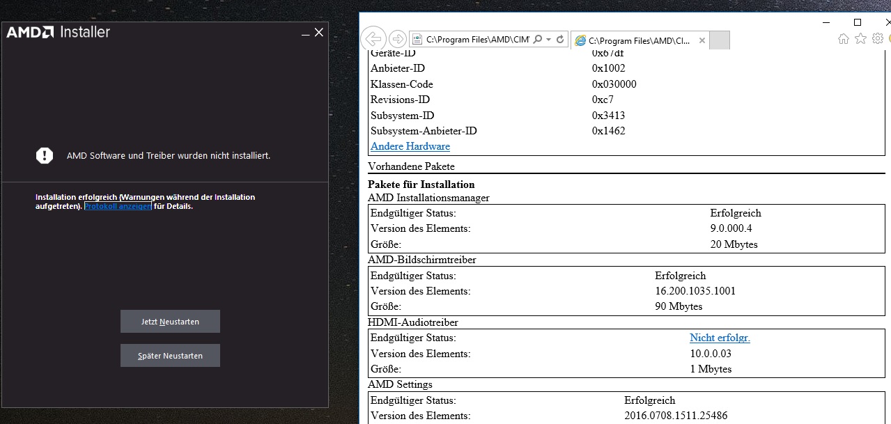Select the HDMI-Audiotreiber section title
The image size is (891, 424).
tap(413, 322)
